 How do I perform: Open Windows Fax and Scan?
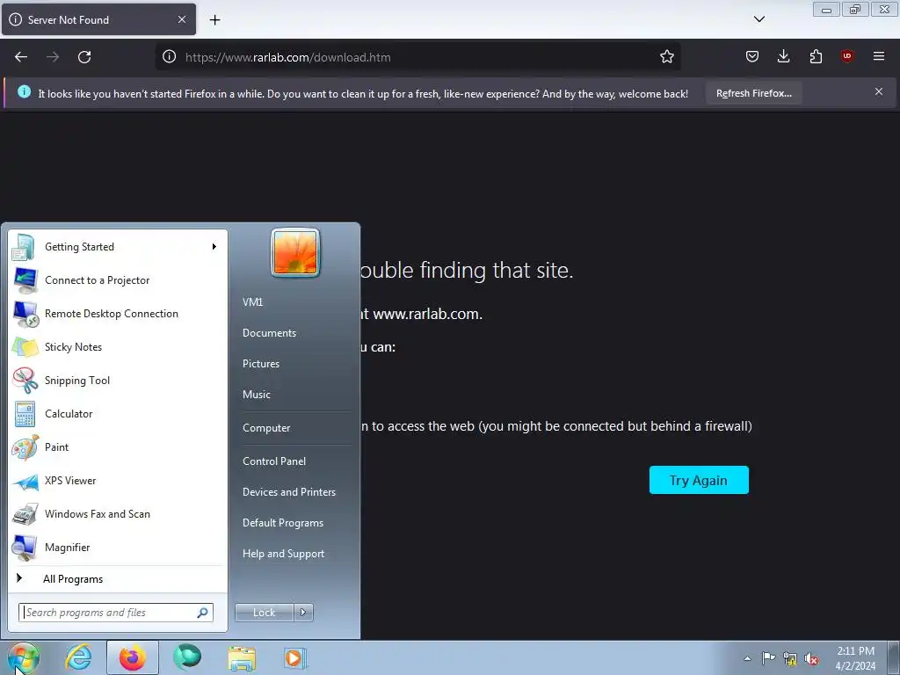[x=118, y=513]
